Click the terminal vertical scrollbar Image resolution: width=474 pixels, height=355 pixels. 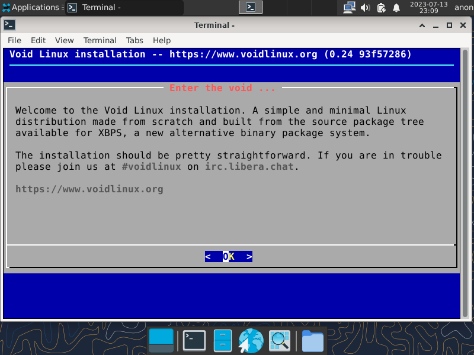point(465,183)
